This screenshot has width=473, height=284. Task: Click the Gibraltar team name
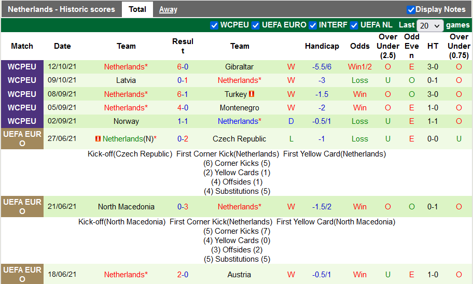coord(240,67)
